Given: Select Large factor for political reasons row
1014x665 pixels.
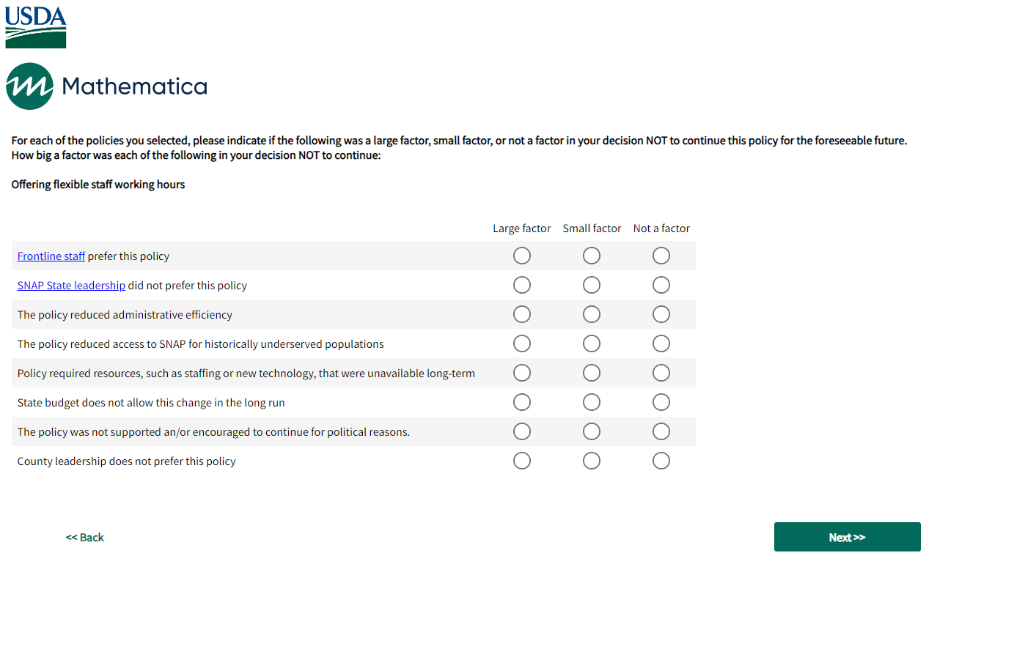Looking at the screenshot, I should (522, 431).
